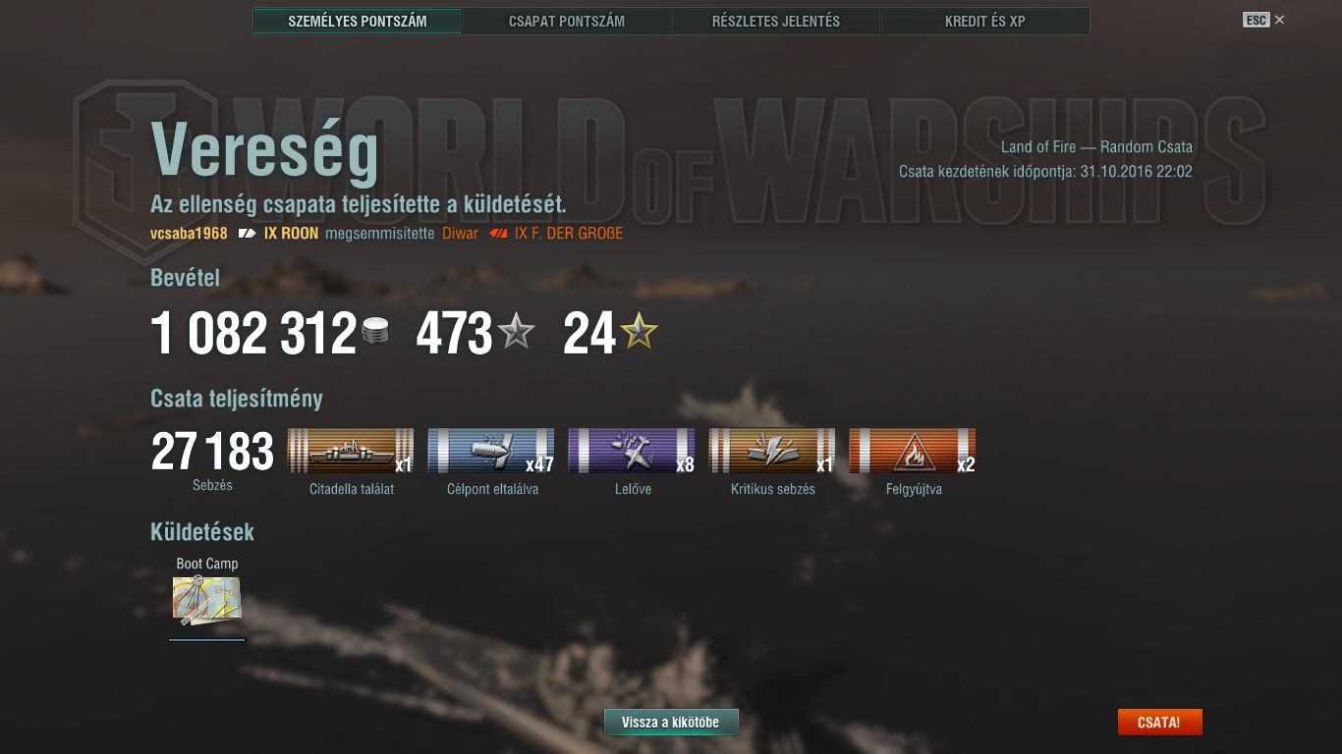
Task: Close the results screen with ESC X
Action: [1264, 20]
